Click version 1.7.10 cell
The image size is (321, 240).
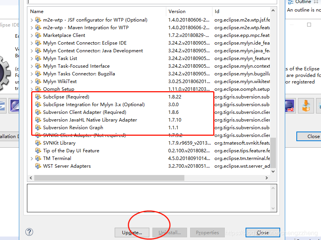click(175, 120)
